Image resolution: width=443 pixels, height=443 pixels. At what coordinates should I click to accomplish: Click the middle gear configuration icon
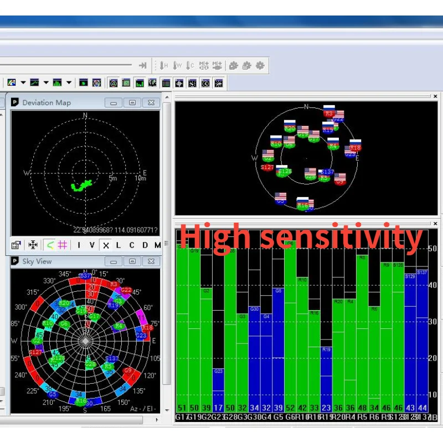[246, 66]
